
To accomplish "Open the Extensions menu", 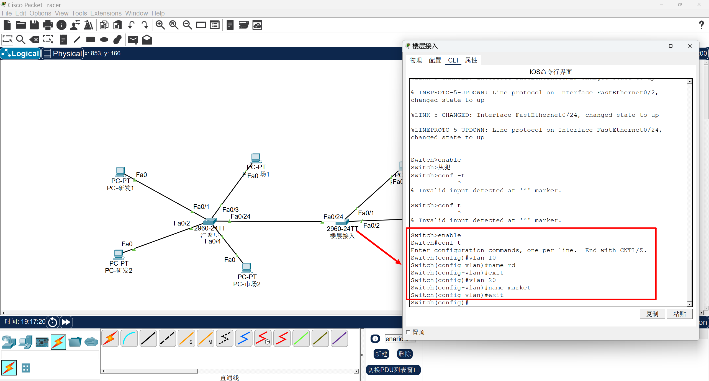I will coord(106,13).
